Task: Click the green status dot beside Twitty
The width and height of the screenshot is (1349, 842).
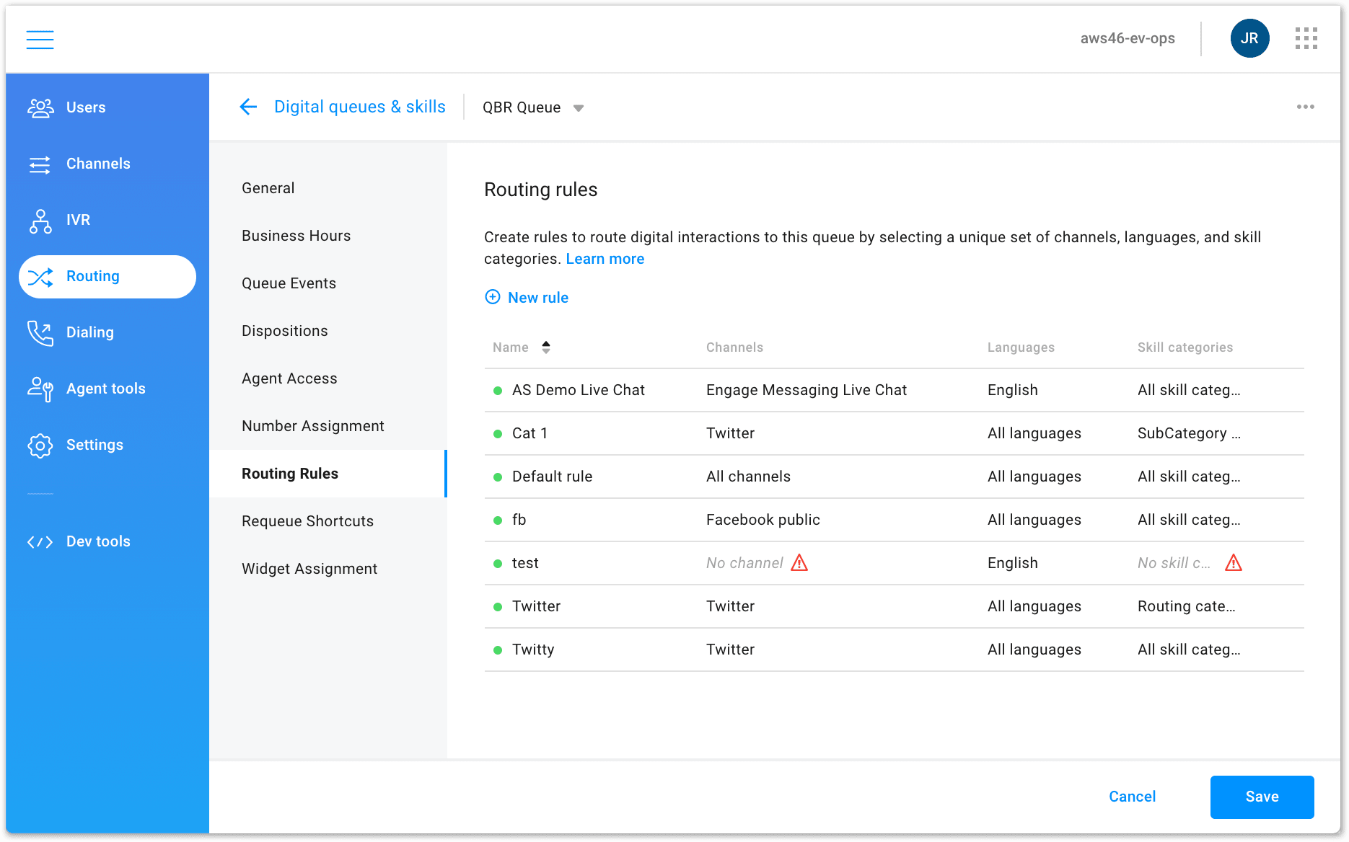Action: [497, 650]
